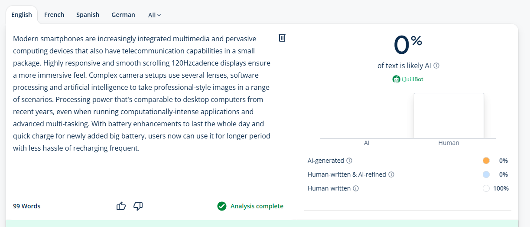
Task: Click the white Human-written color dot
Action: coord(486,188)
